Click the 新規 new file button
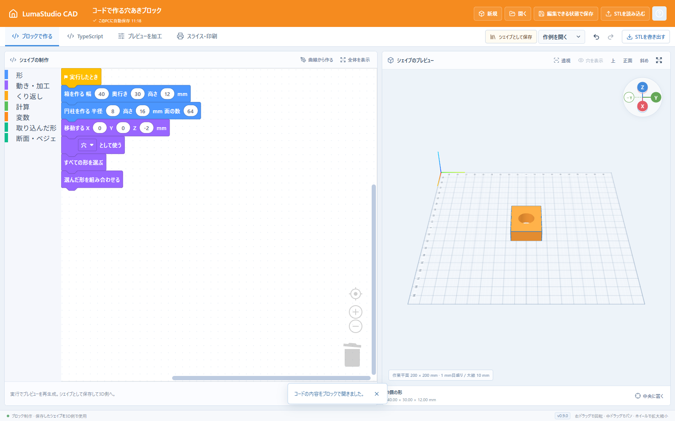The width and height of the screenshot is (675, 421). (x=488, y=13)
